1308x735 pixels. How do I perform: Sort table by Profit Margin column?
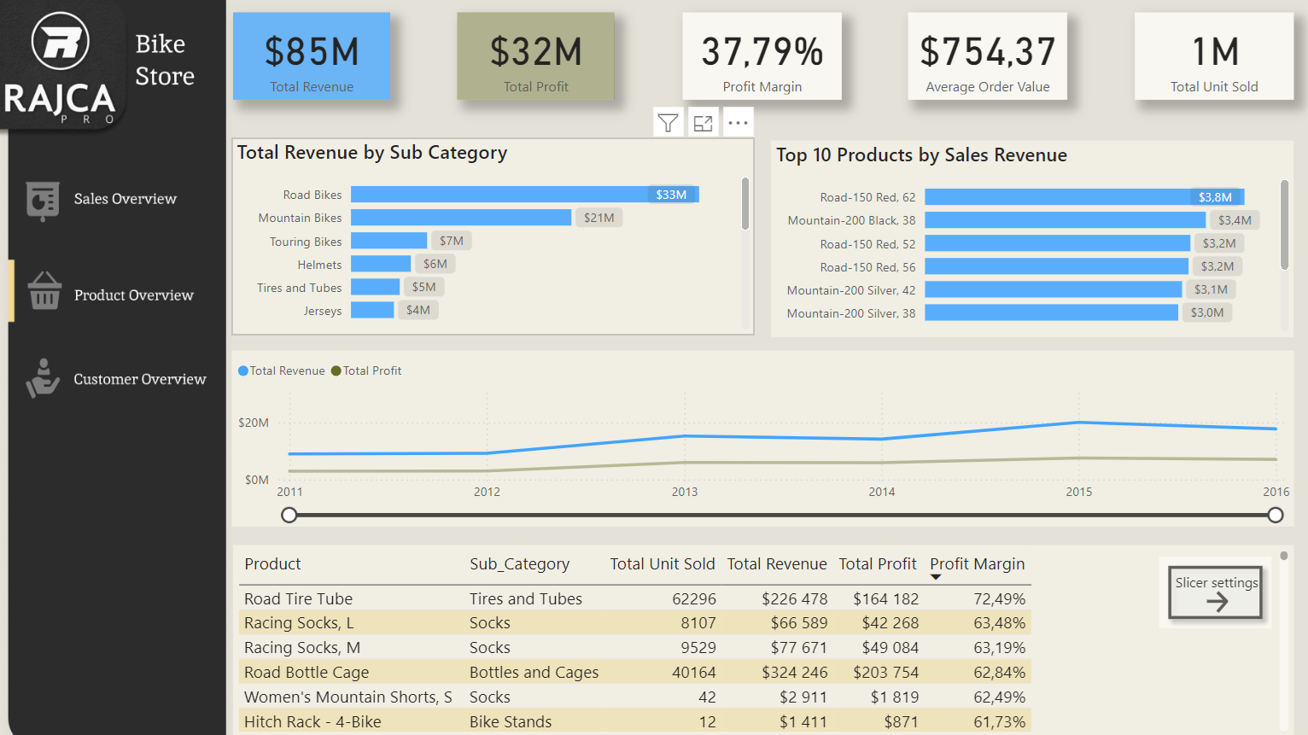(x=977, y=563)
